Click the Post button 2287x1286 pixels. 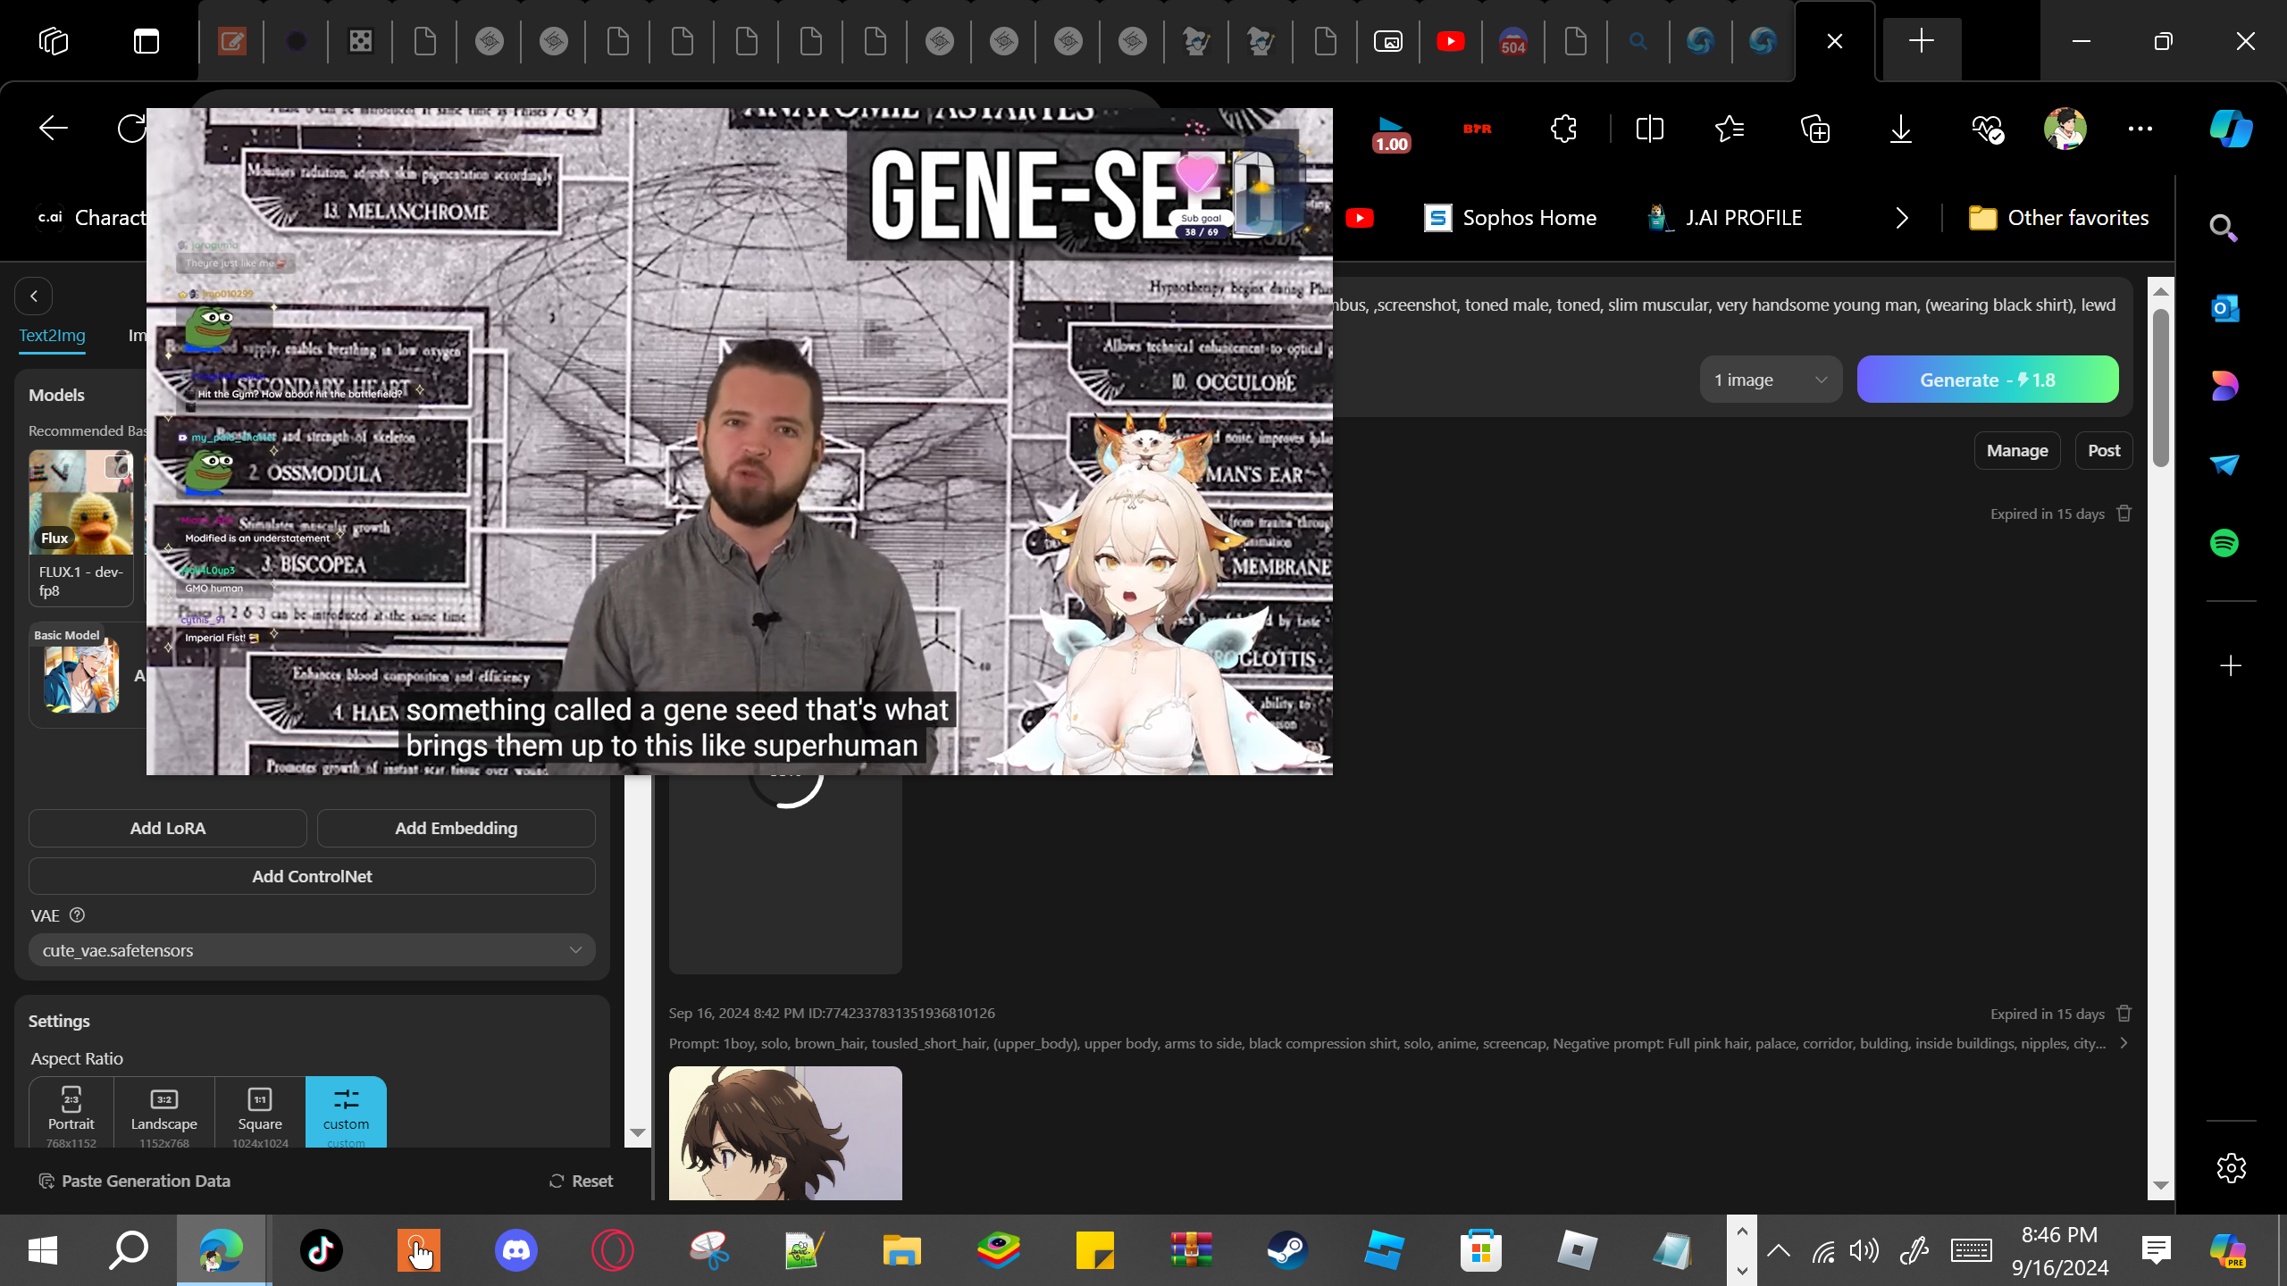click(2104, 451)
